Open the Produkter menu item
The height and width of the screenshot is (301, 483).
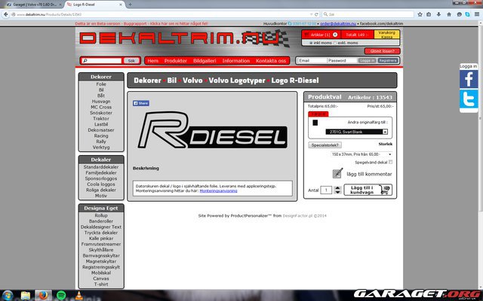coord(177,60)
